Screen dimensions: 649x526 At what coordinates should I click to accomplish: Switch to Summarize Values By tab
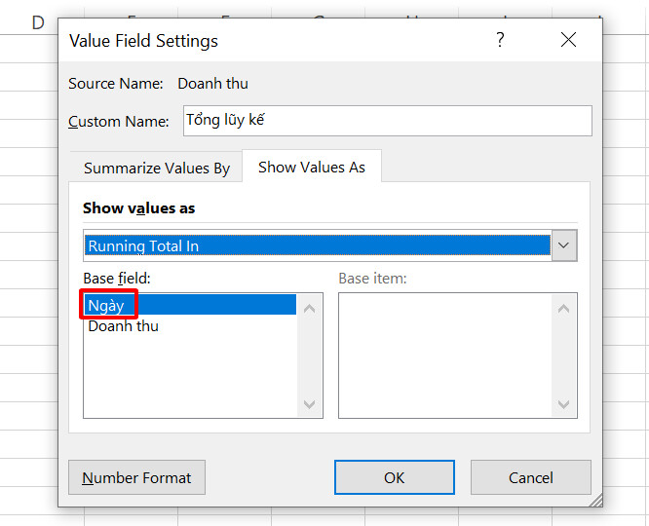(x=157, y=168)
